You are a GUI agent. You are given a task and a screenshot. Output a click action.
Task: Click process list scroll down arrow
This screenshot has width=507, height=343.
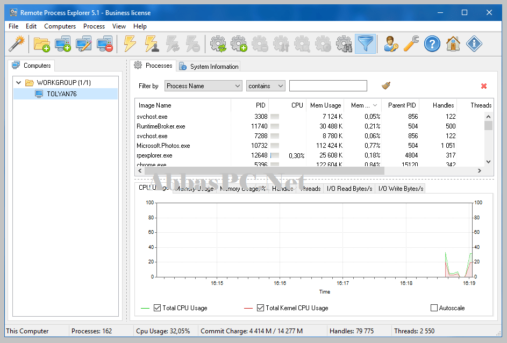(488, 162)
